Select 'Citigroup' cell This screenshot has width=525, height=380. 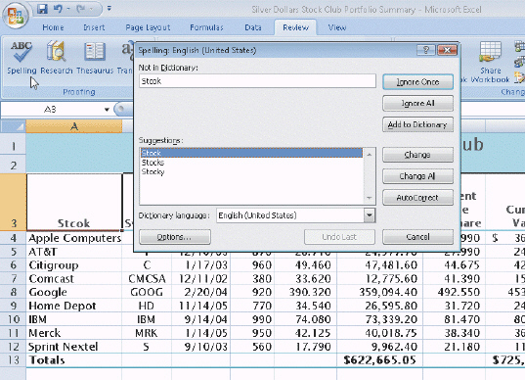coord(74,265)
